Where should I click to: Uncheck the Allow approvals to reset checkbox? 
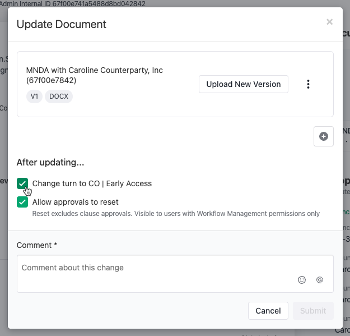(x=22, y=202)
